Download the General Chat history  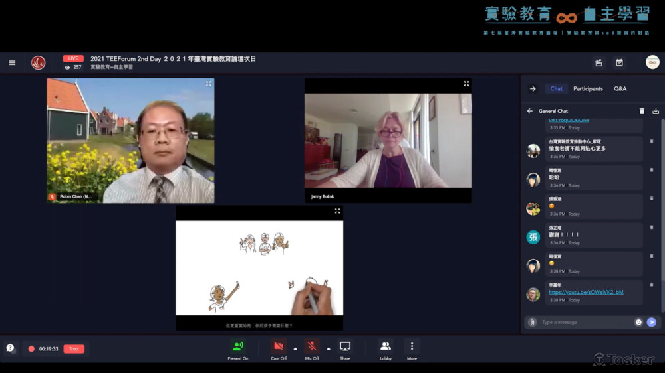point(656,111)
